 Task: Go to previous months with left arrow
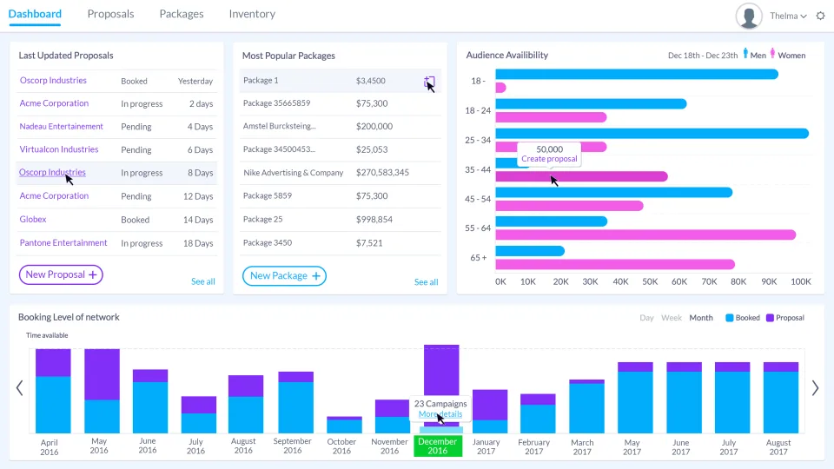tap(20, 388)
